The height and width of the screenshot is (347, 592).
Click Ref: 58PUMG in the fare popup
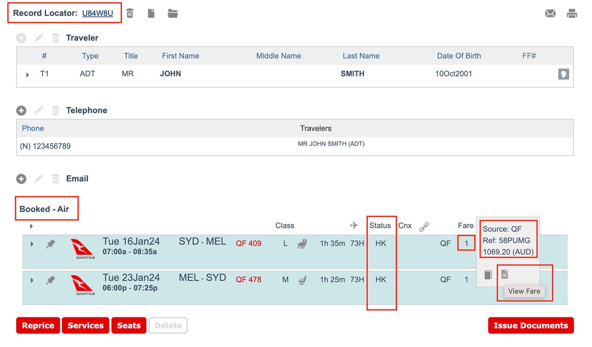(506, 241)
